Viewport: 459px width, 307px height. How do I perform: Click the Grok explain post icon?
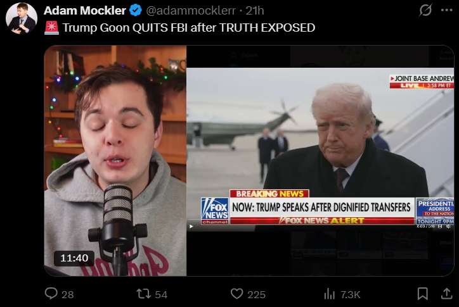point(425,10)
